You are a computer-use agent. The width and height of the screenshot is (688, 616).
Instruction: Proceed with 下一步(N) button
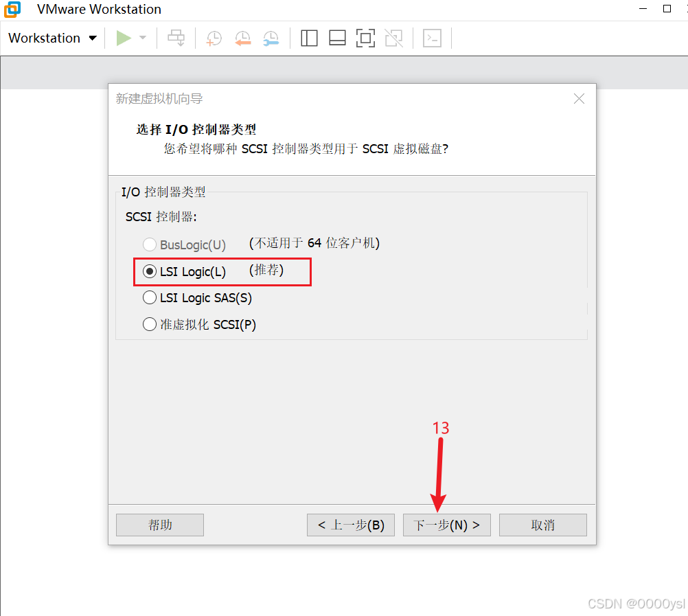click(447, 525)
